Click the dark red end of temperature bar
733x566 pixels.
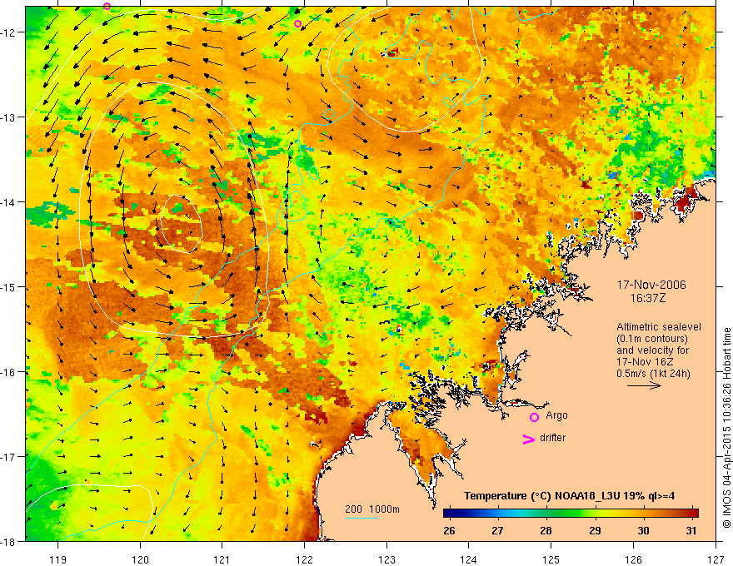click(694, 514)
